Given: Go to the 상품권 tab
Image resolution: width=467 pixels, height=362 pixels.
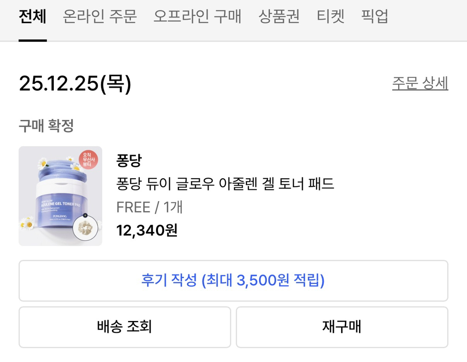Looking at the screenshot, I should pos(279,17).
